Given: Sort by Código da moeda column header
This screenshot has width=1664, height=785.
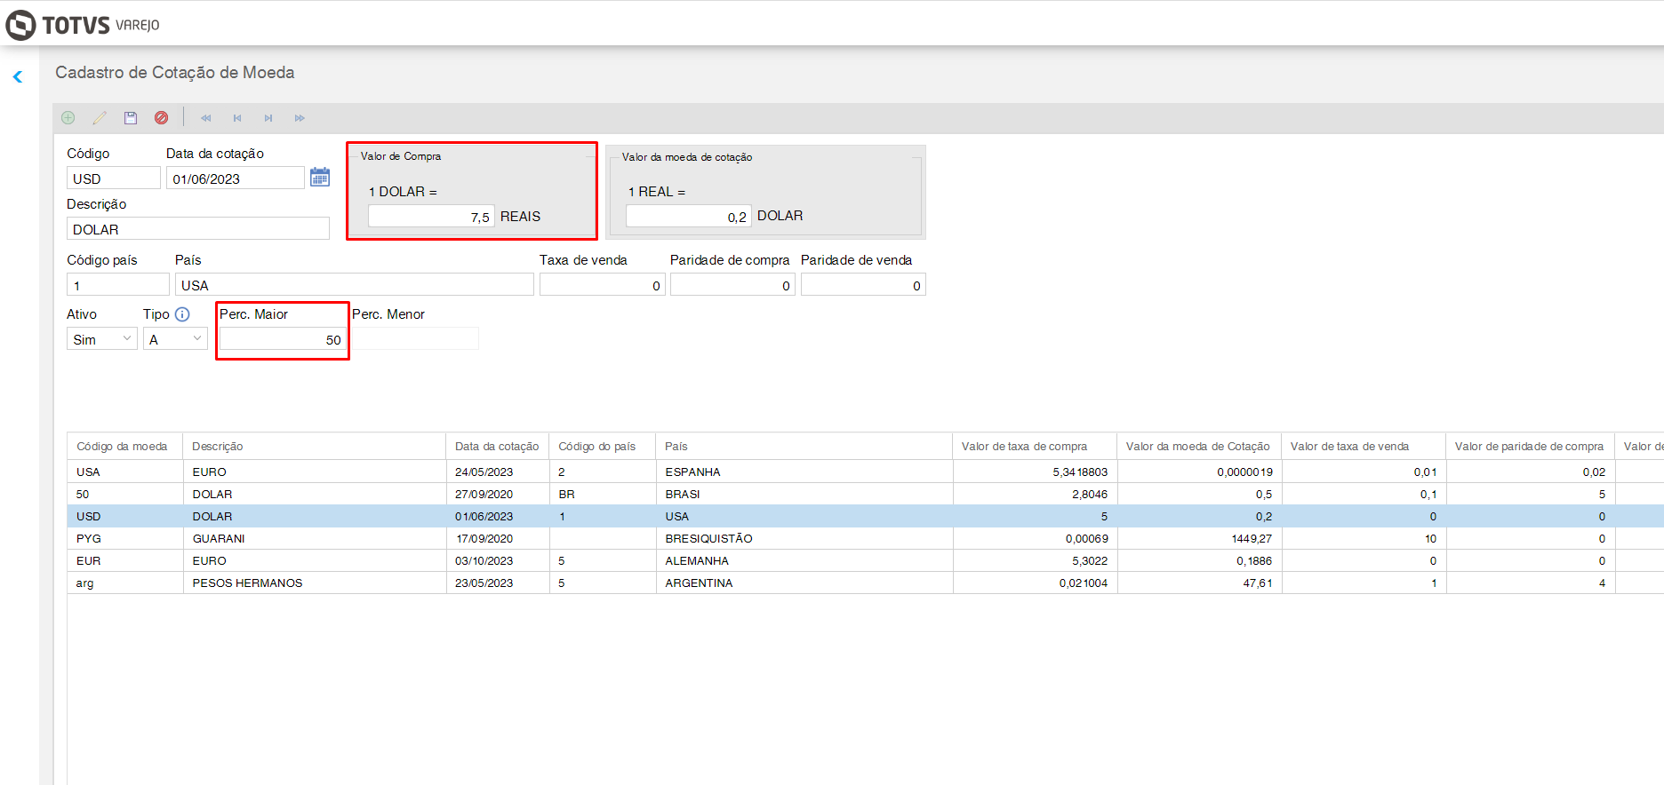Looking at the screenshot, I should 125,447.
